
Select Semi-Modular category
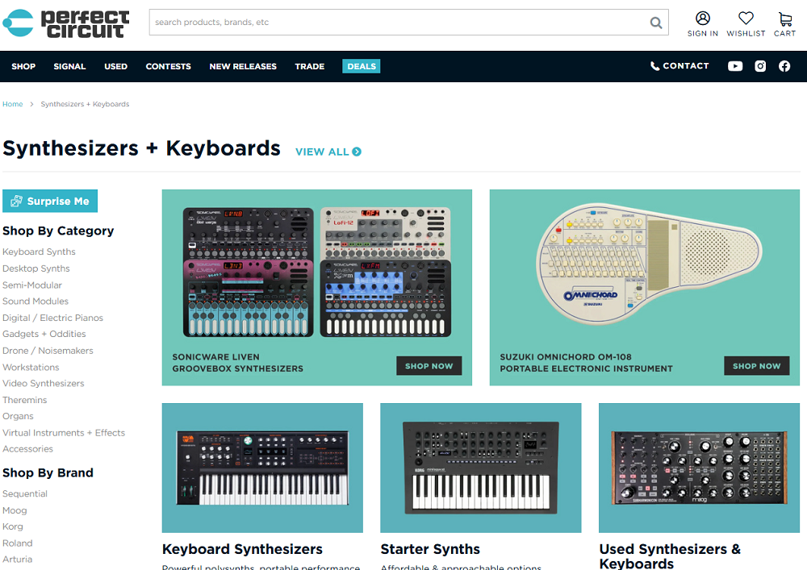tap(32, 285)
